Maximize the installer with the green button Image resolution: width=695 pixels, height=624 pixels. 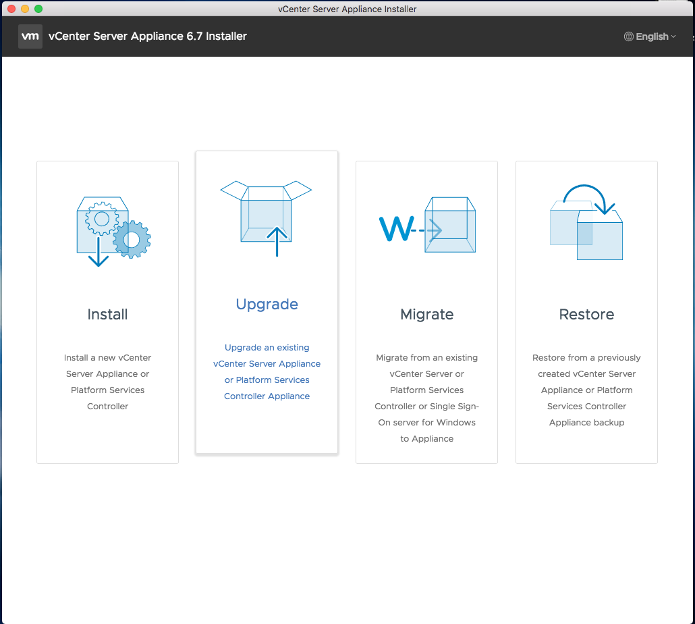[x=38, y=9]
